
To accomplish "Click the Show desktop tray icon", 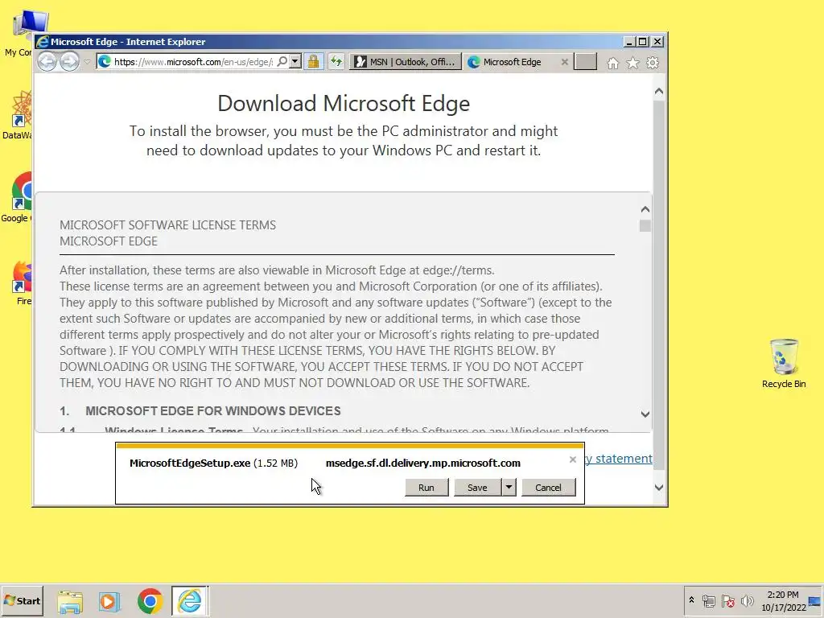I will coord(815,600).
